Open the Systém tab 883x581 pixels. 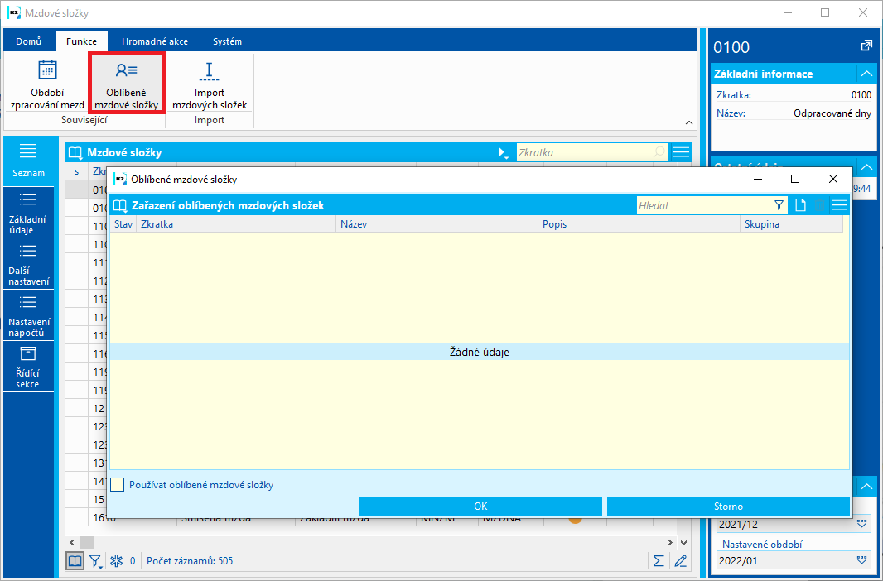pyautogui.click(x=228, y=41)
